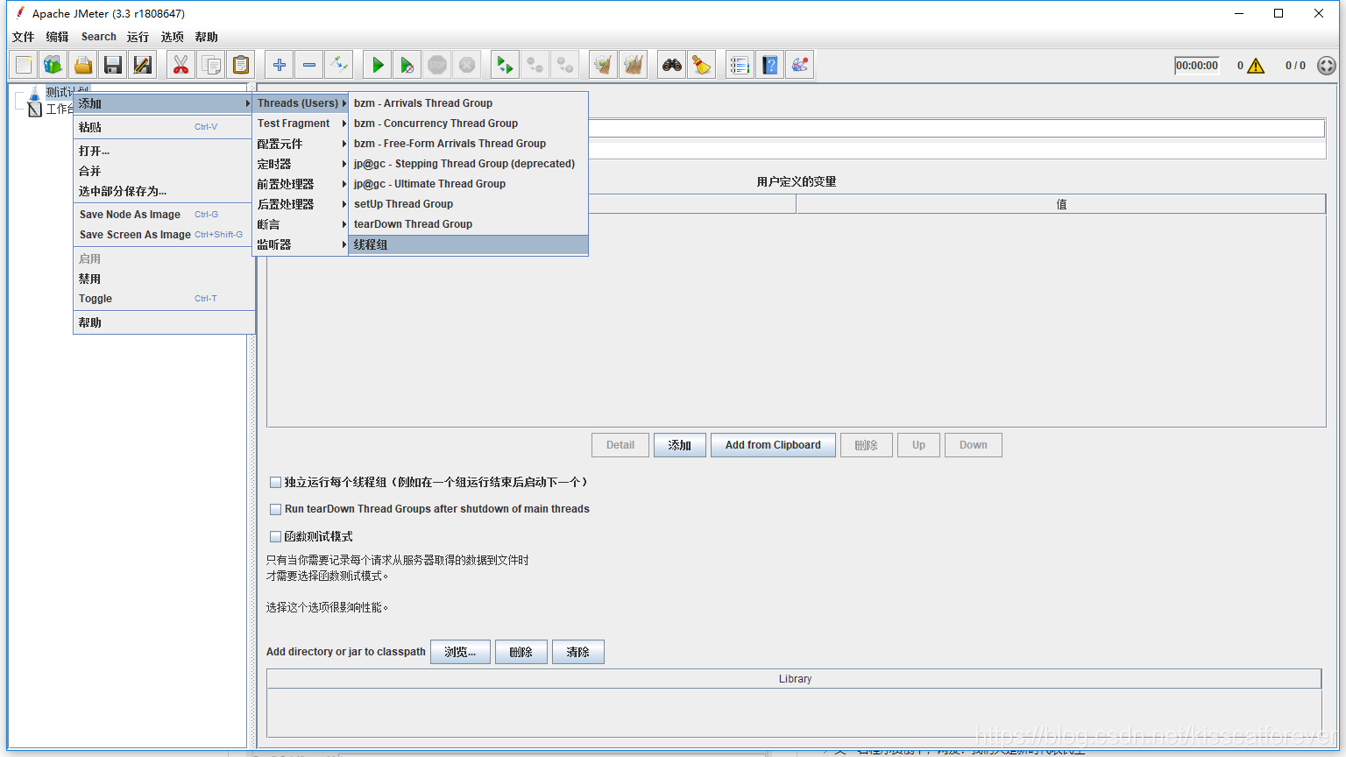1346x757 pixels.
Task: Expand 监听器 submenu
Action: coord(301,244)
